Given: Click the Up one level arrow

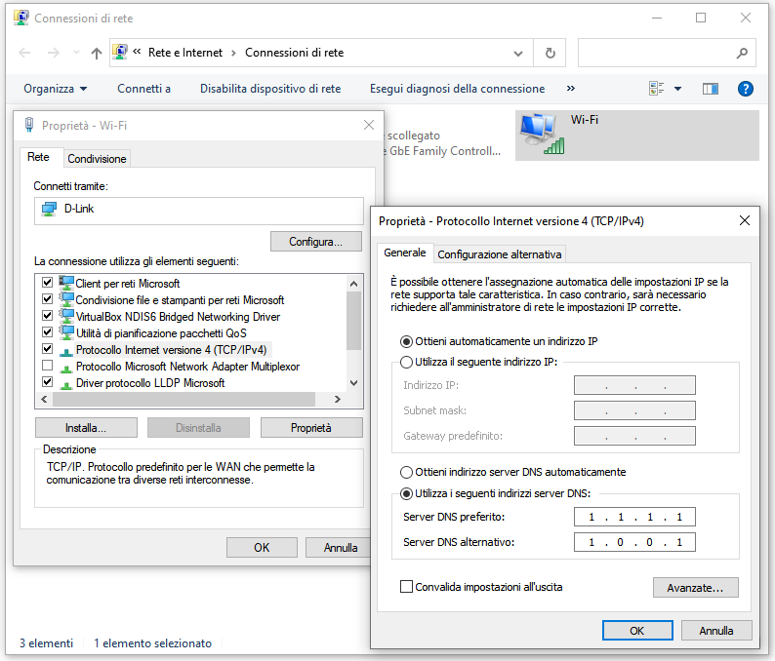Looking at the screenshot, I should click(x=96, y=53).
